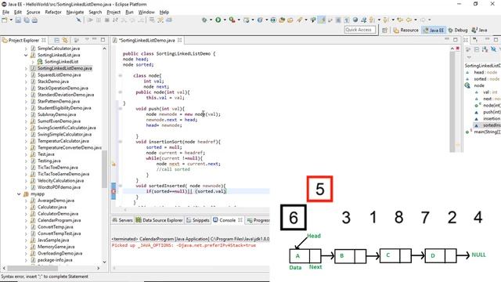Switch to the Servers tab
Image resolution: width=501 pixels, height=282 pixels.
tap(123, 220)
